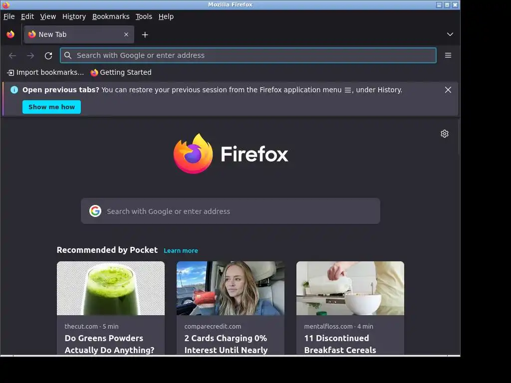Open the Help menu
The width and height of the screenshot is (511, 383).
pos(166,16)
